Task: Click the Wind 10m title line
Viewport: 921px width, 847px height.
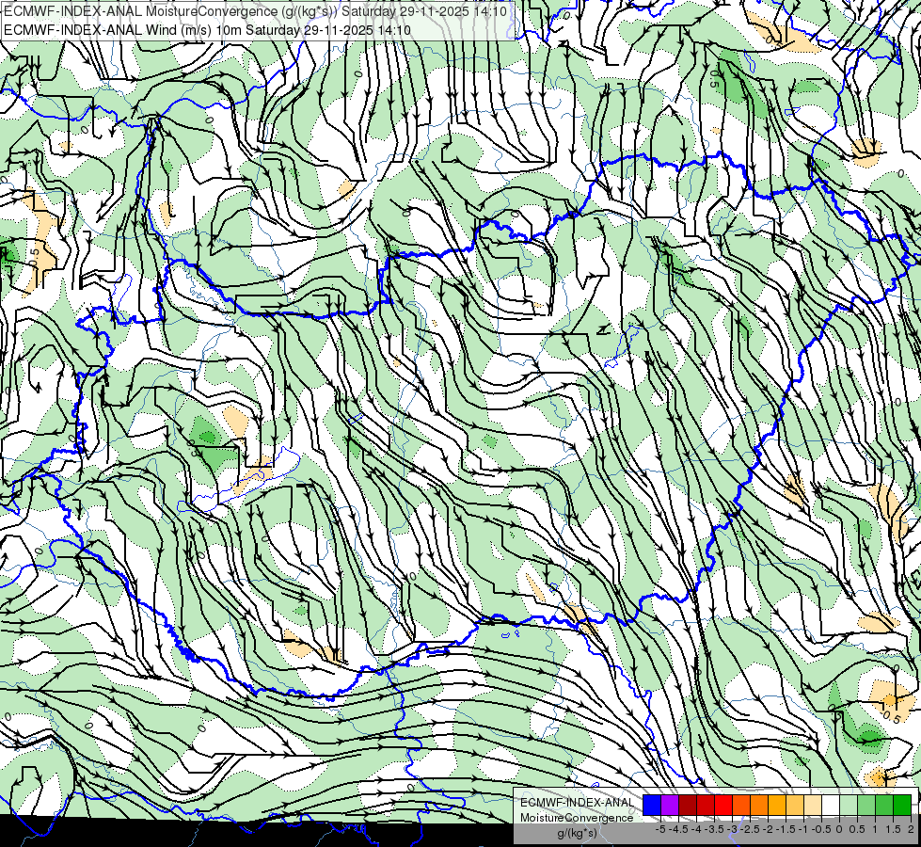Action: tap(207, 29)
